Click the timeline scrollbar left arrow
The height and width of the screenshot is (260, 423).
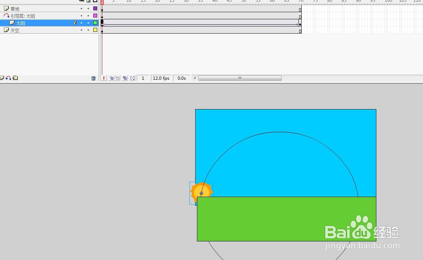click(195, 78)
